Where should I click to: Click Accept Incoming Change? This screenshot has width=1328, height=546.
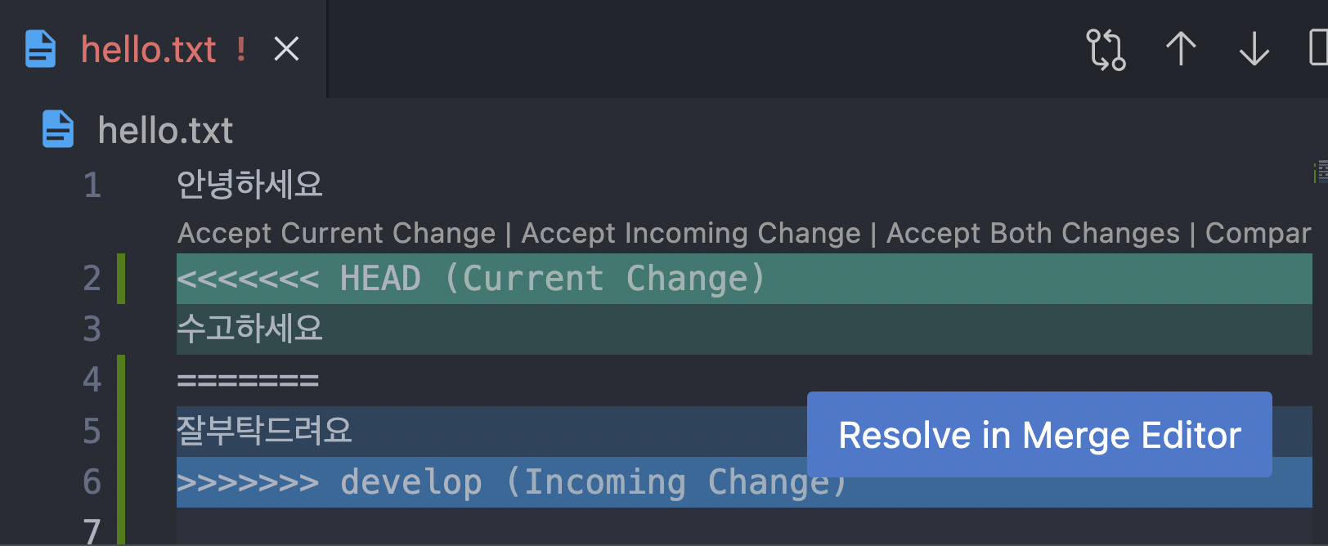tap(691, 233)
